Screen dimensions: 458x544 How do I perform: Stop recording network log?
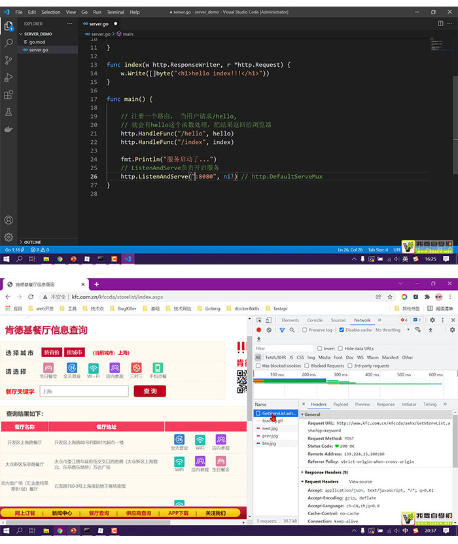258,330
